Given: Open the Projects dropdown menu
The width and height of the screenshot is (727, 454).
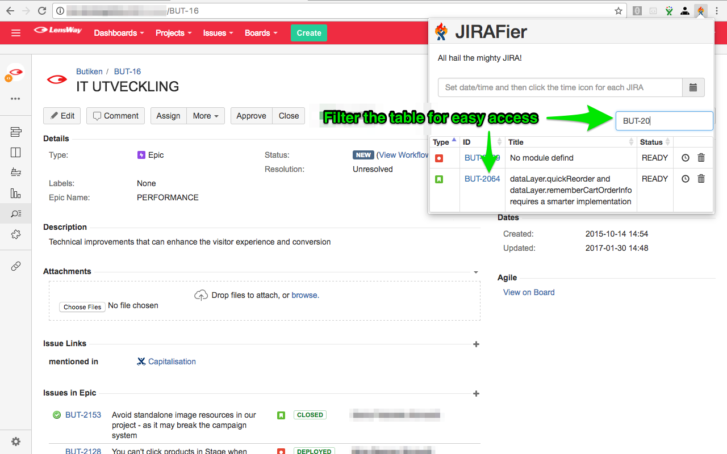Looking at the screenshot, I should (174, 33).
